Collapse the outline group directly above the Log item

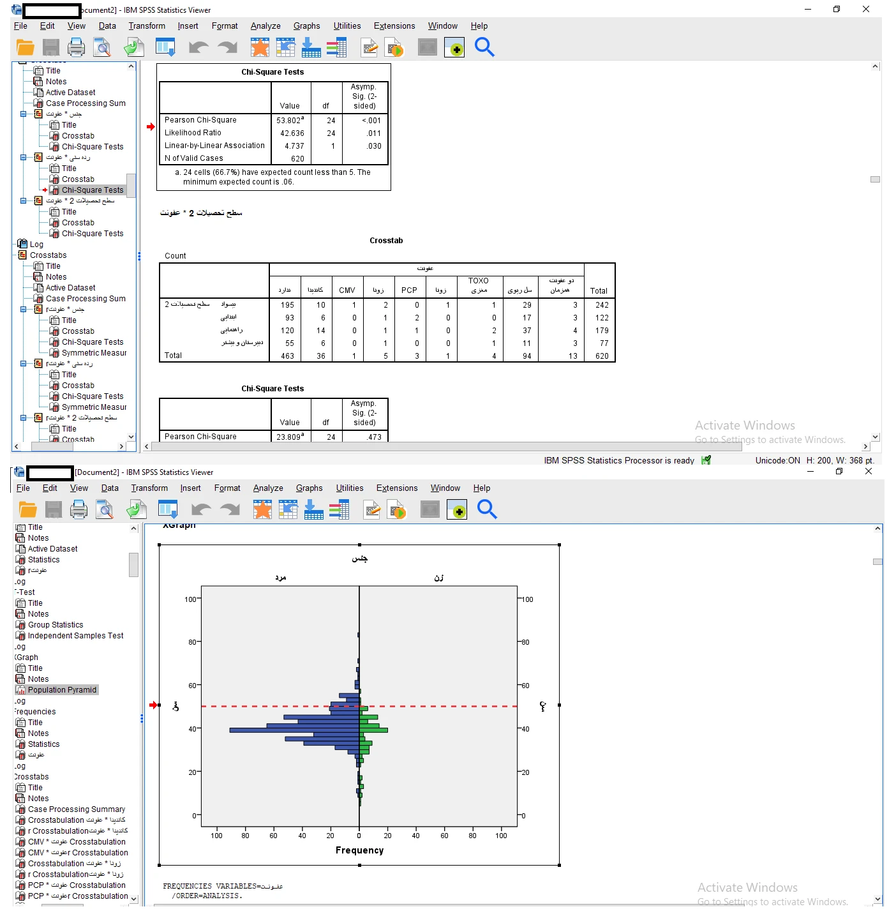[24, 201]
